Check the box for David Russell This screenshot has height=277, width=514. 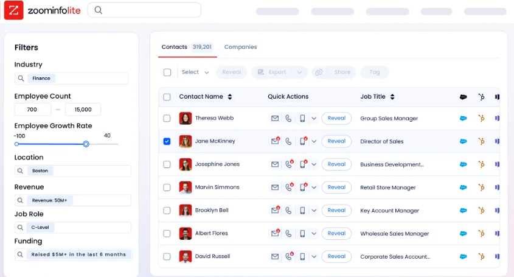click(x=167, y=256)
